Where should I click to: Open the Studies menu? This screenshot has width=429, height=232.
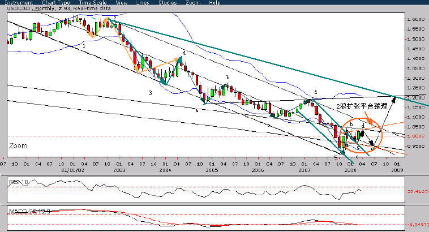click(168, 2)
